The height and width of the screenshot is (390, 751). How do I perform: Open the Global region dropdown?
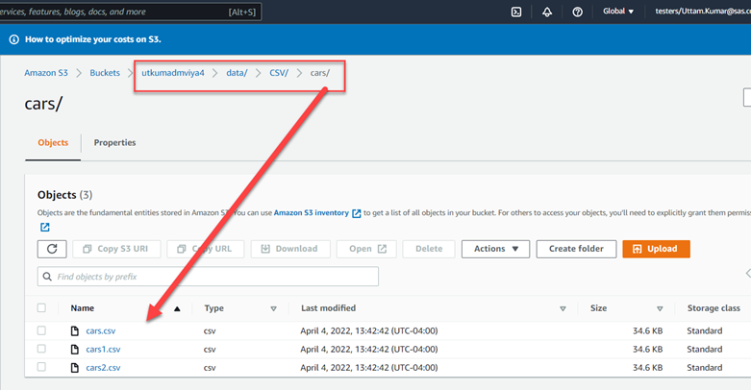[x=618, y=11]
